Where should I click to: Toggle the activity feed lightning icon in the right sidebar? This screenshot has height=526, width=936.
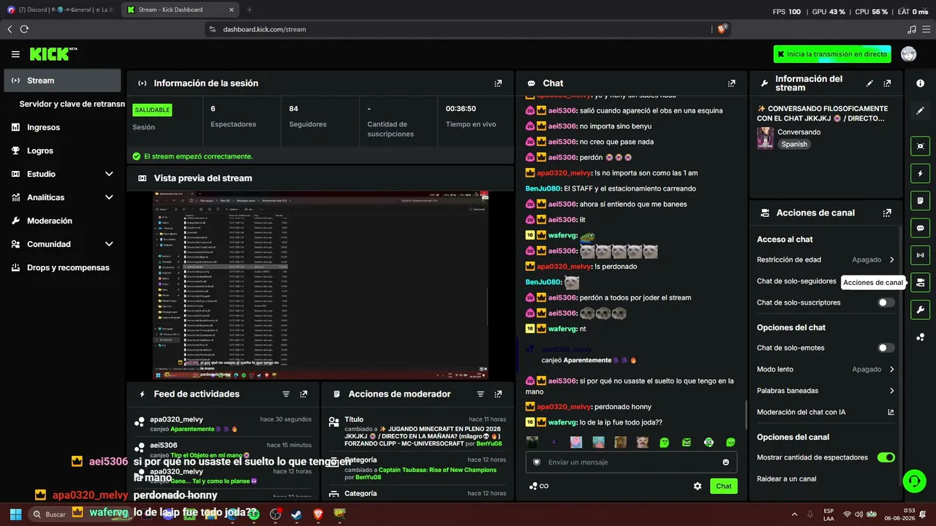pos(920,173)
